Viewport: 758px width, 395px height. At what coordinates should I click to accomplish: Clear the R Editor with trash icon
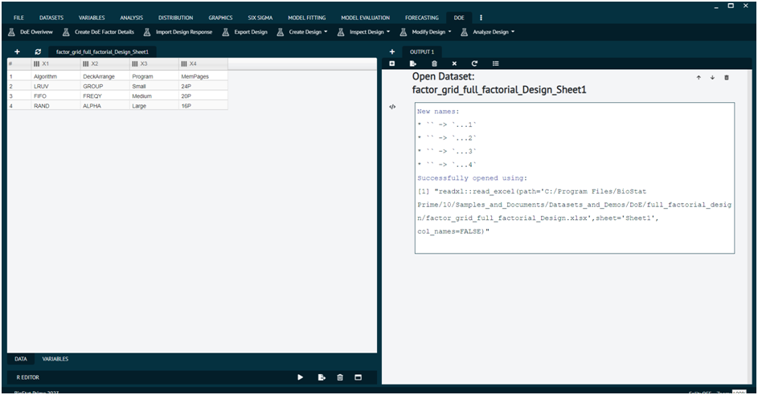[x=340, y=377]
